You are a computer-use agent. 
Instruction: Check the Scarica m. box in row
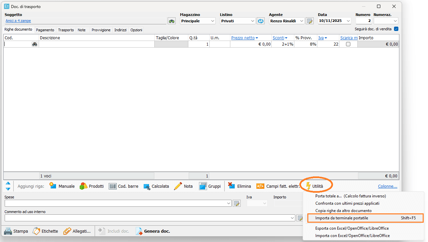click(x=348, y=44)
